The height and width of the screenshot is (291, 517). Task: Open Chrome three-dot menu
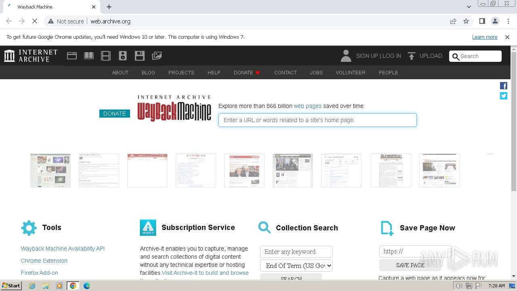pyautogui.click(x=508, y=21)
